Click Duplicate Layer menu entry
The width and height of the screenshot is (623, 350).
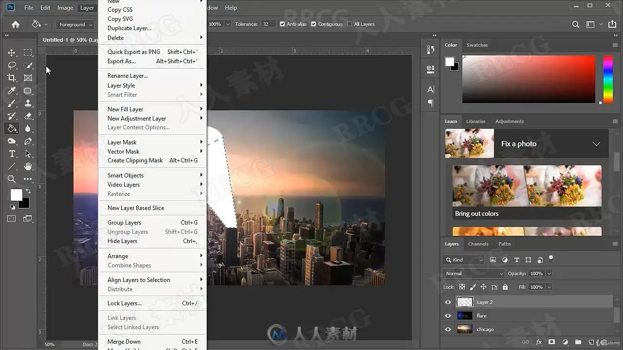tap(129, 28)
